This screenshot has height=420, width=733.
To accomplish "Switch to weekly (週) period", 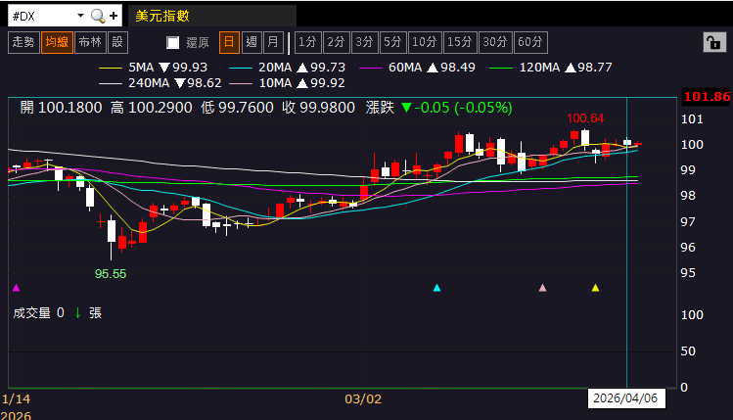I will point(251,42).
